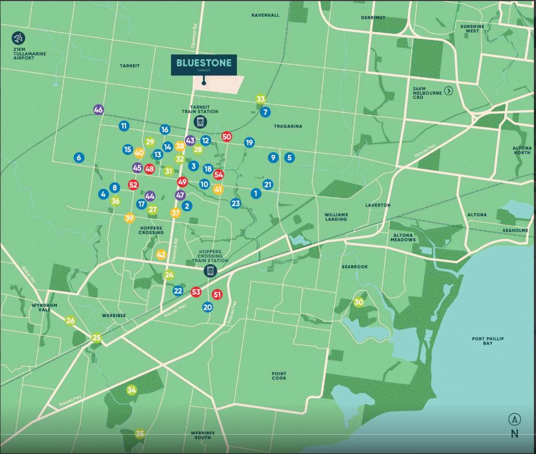Click the Williams Landing label
The width and height of the screenshot is (536, 454).
pyautogui.click(x=336, y=217)
